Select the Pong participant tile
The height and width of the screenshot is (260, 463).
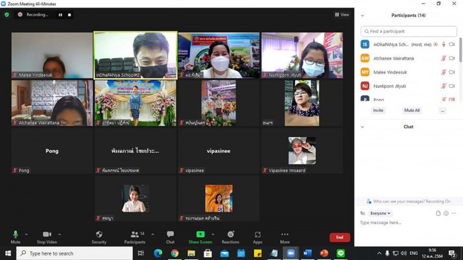[x=52, y=151]
